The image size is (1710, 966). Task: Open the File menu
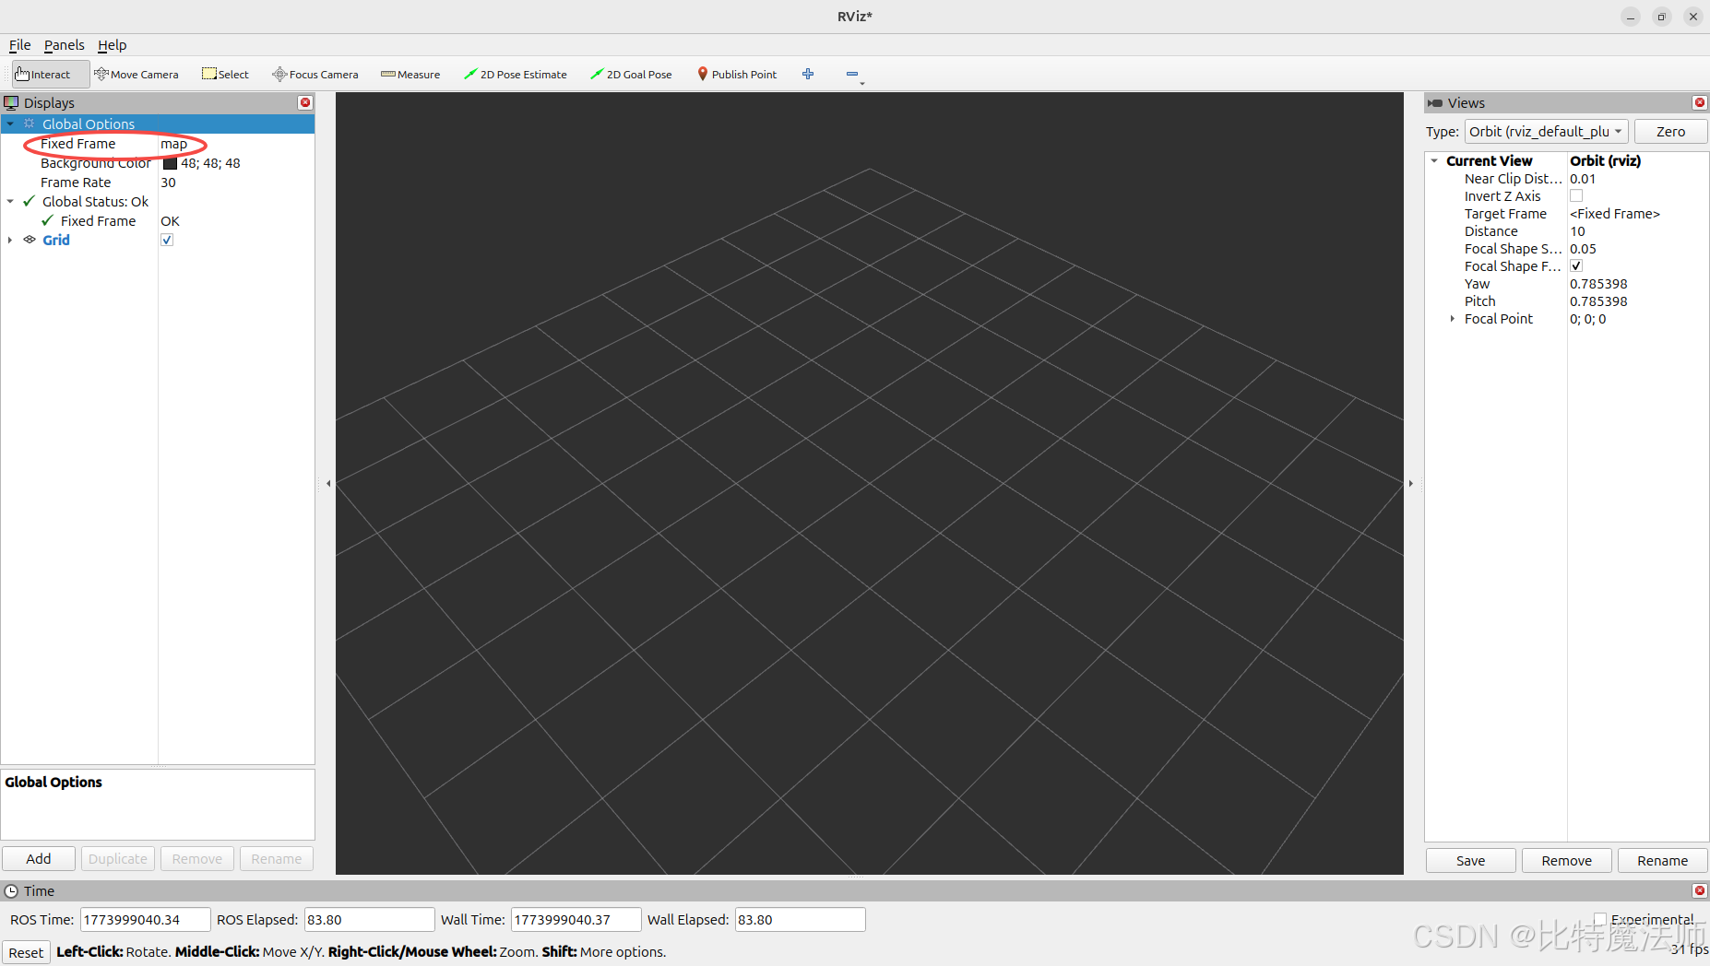pyautogui.click(x=19, y=45)
